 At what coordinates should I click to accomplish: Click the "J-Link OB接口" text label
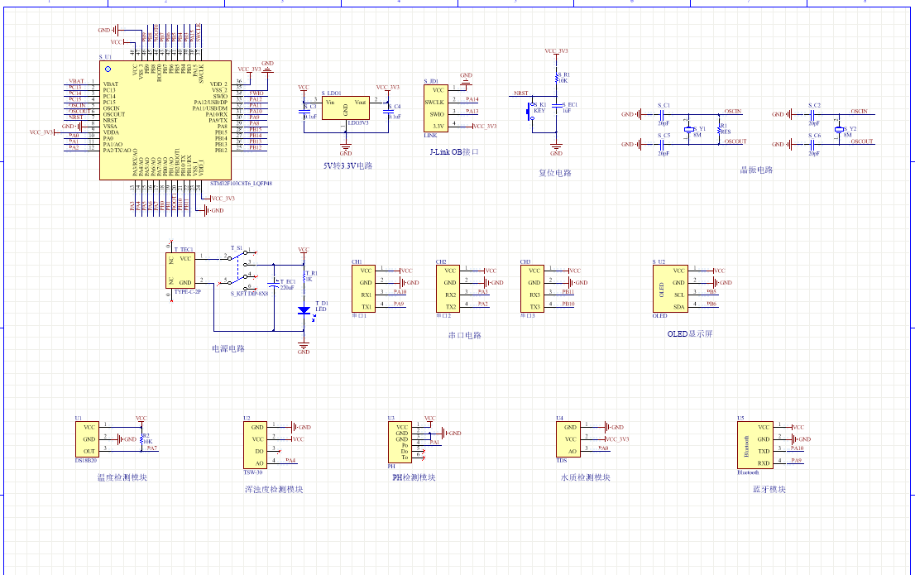pos(454,152)
